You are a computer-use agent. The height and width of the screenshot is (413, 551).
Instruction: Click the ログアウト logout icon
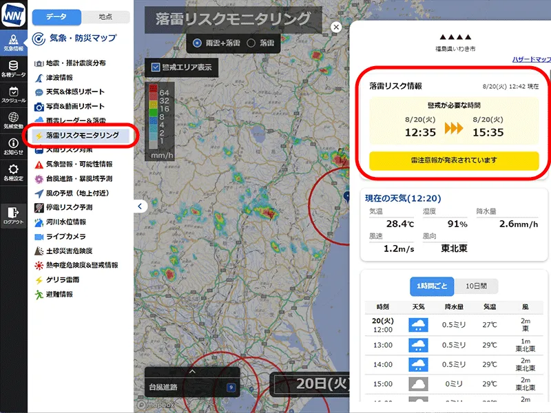(x=14, y=215)
